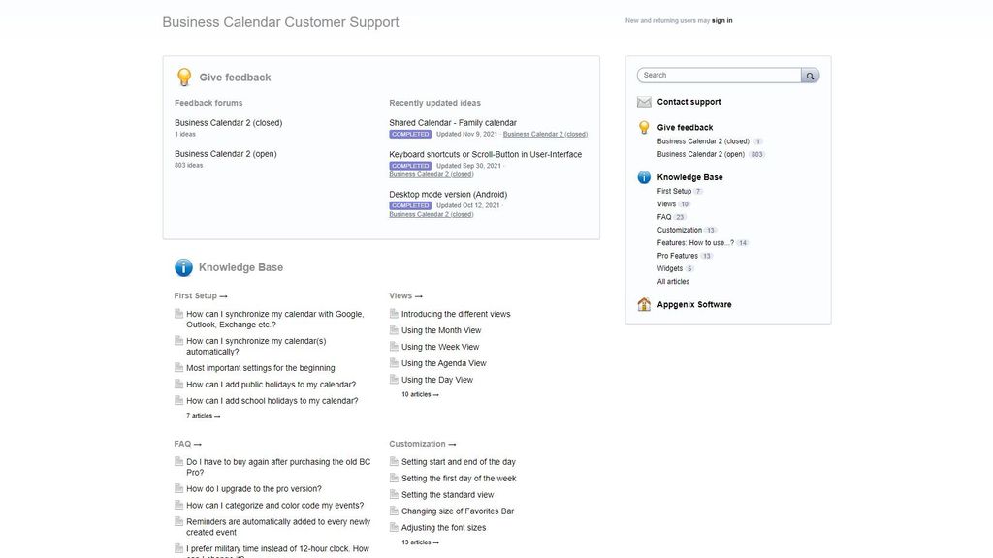Click the document icon beside Reminders are automatically added
This screenshot has height=558, width=993.
[x=179, y=521]
